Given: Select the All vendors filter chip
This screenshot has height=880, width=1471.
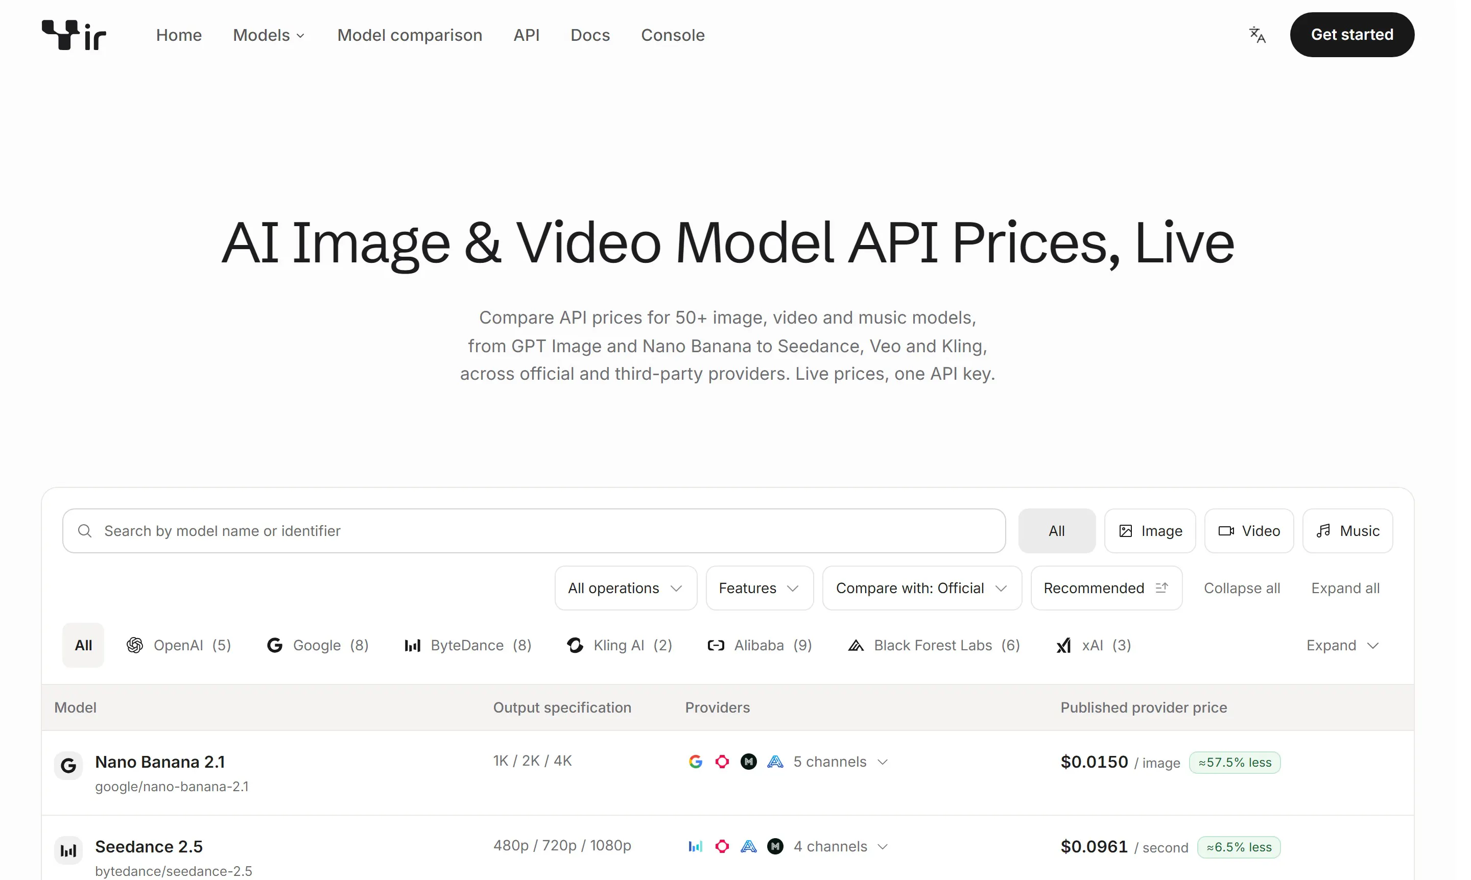Looking at the screenshot, I should (x=83, y=645).
